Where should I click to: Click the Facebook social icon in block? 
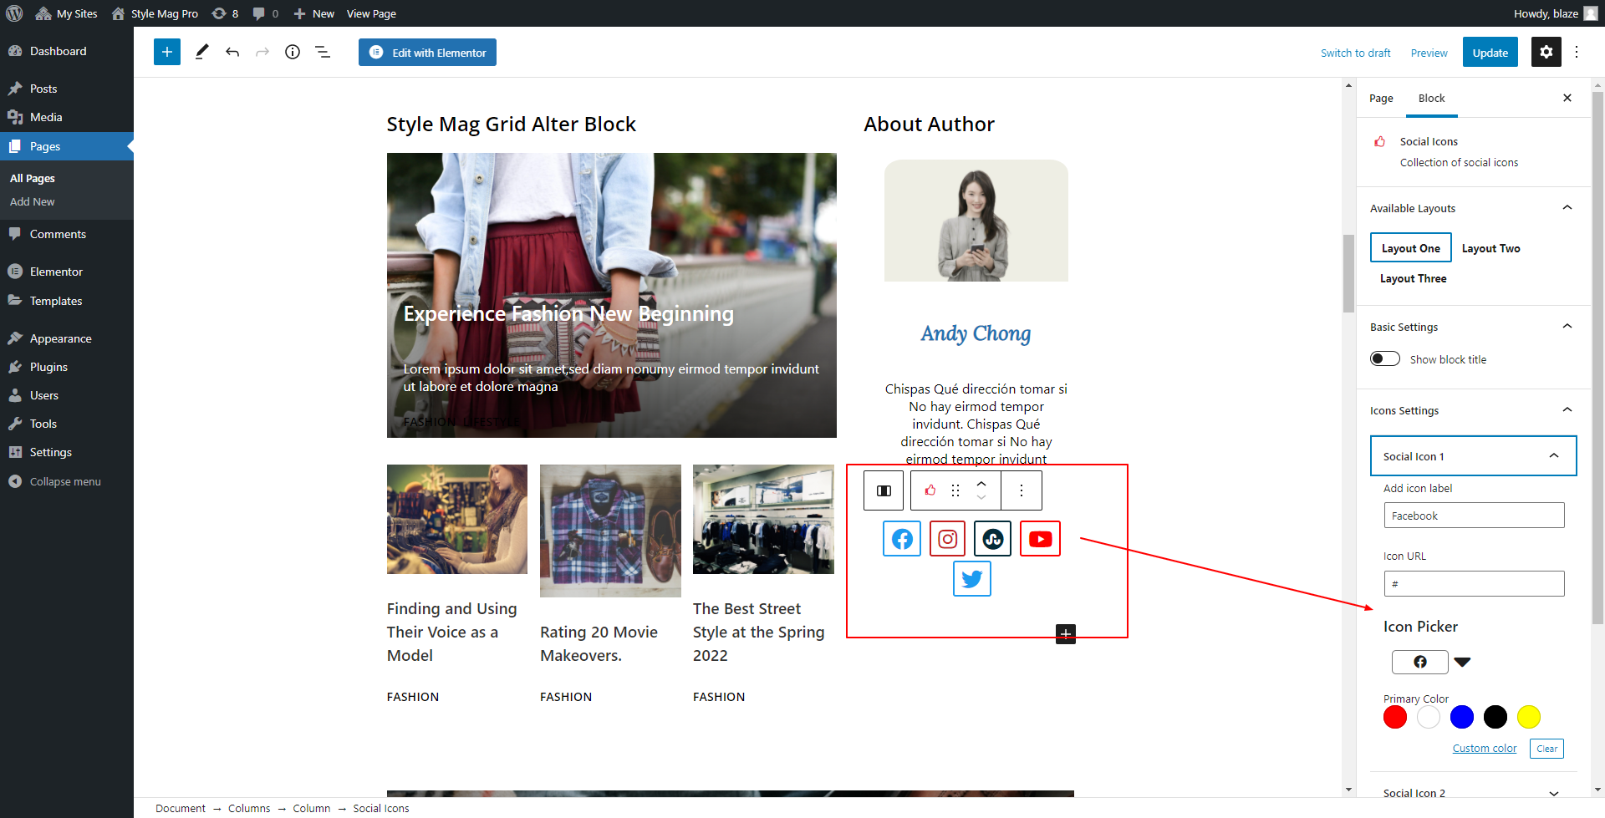coord(902,539)
